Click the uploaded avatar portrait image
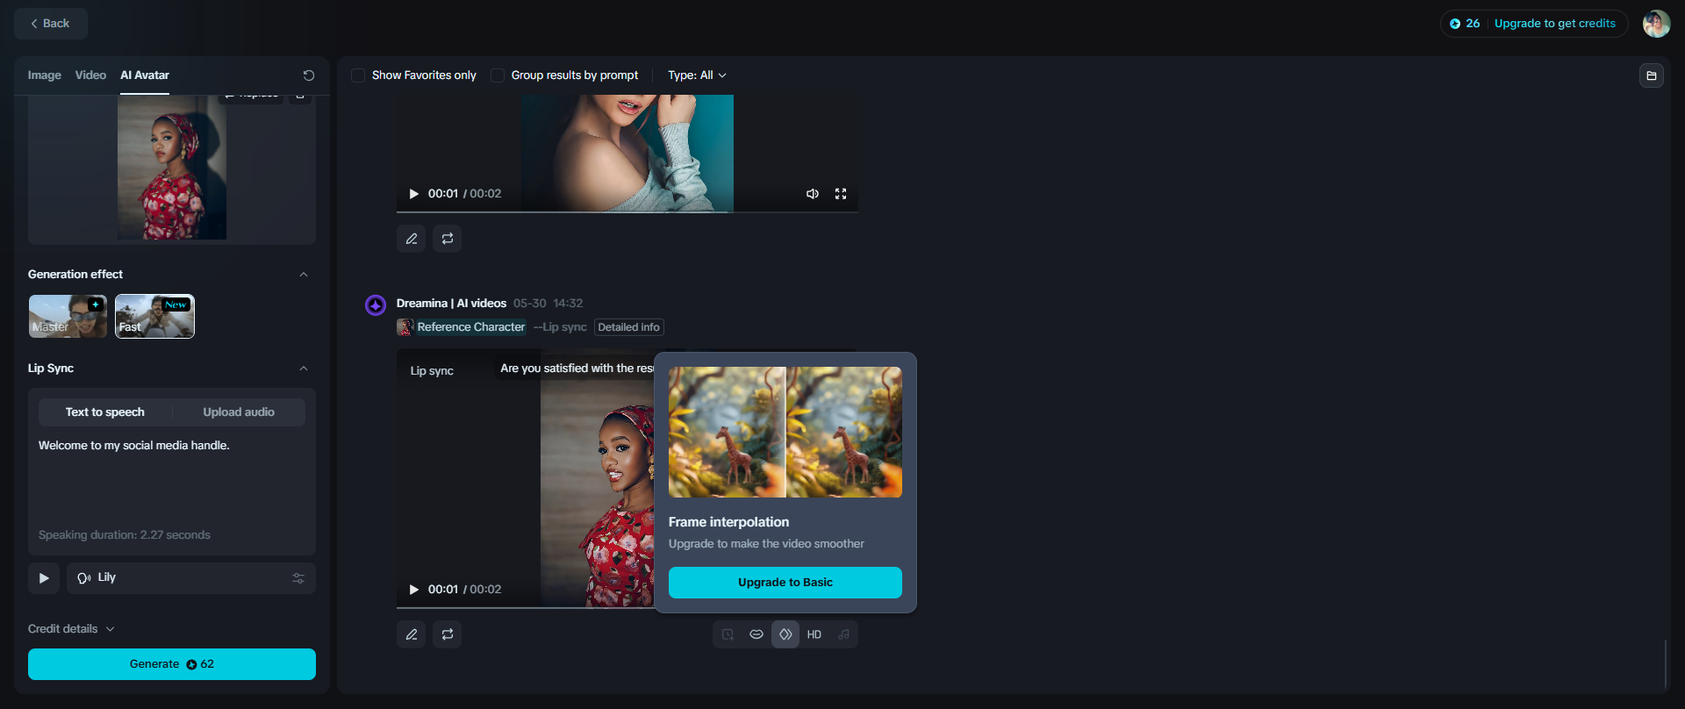This screenshot has height=709, width=1685. (x=172, y=168)
